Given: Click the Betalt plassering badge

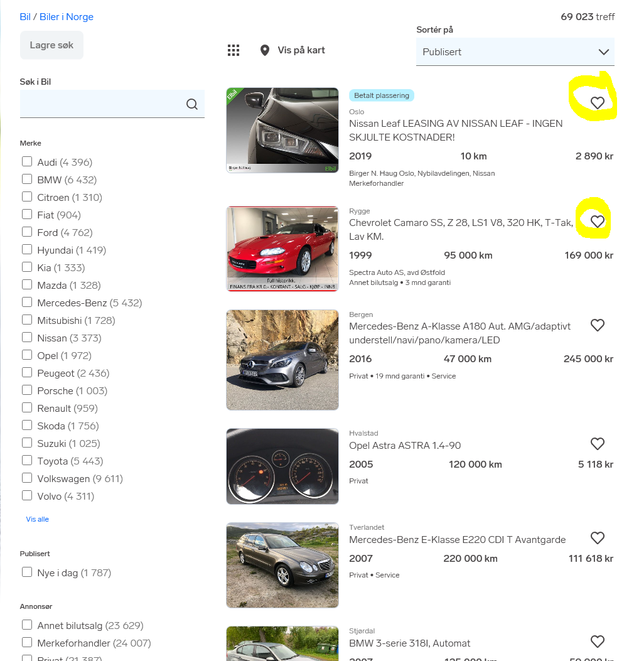Looking at the screenshot, I should click(x=382, y=95).
